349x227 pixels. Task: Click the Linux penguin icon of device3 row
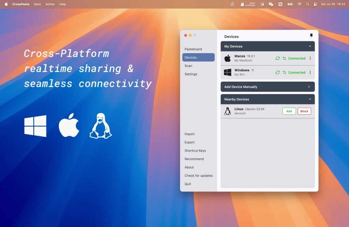[227, 111]
